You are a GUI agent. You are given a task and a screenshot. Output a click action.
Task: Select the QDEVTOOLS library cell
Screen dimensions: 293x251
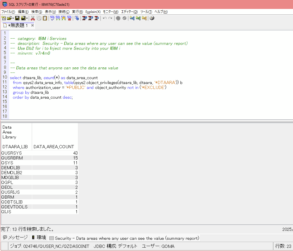point(16,207)
